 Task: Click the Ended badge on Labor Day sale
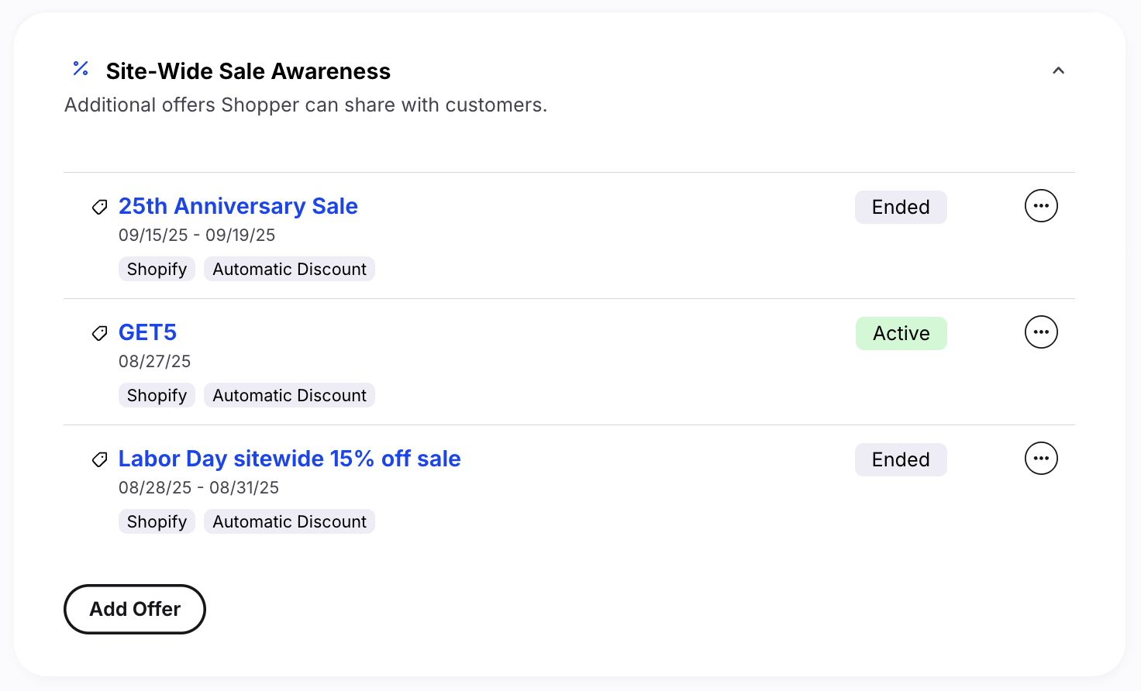(901, 459)
